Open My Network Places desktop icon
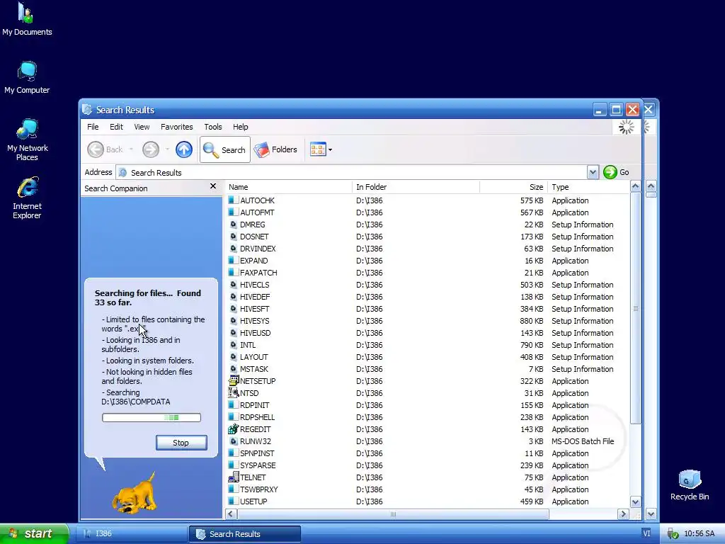Viewport: 725px width, 544px height. [27, 140]
